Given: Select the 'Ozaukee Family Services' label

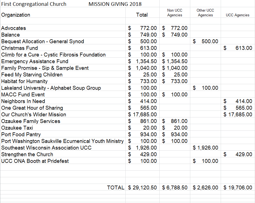Looking at the screenshot, I should [31, 121].
